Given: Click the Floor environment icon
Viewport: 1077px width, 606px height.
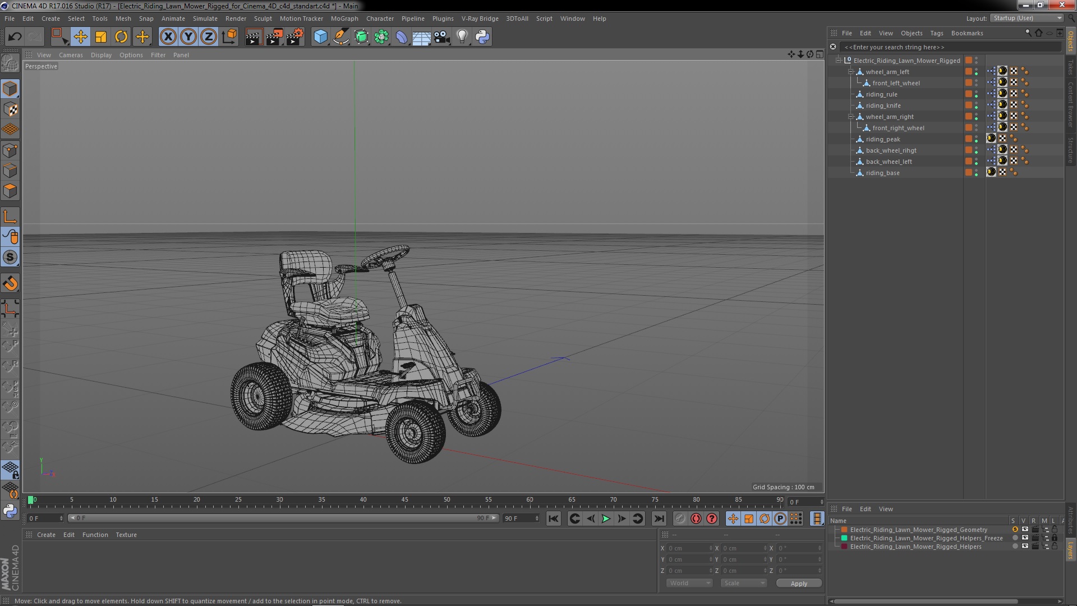Looking at the screenshot, I should click(421, 37).
